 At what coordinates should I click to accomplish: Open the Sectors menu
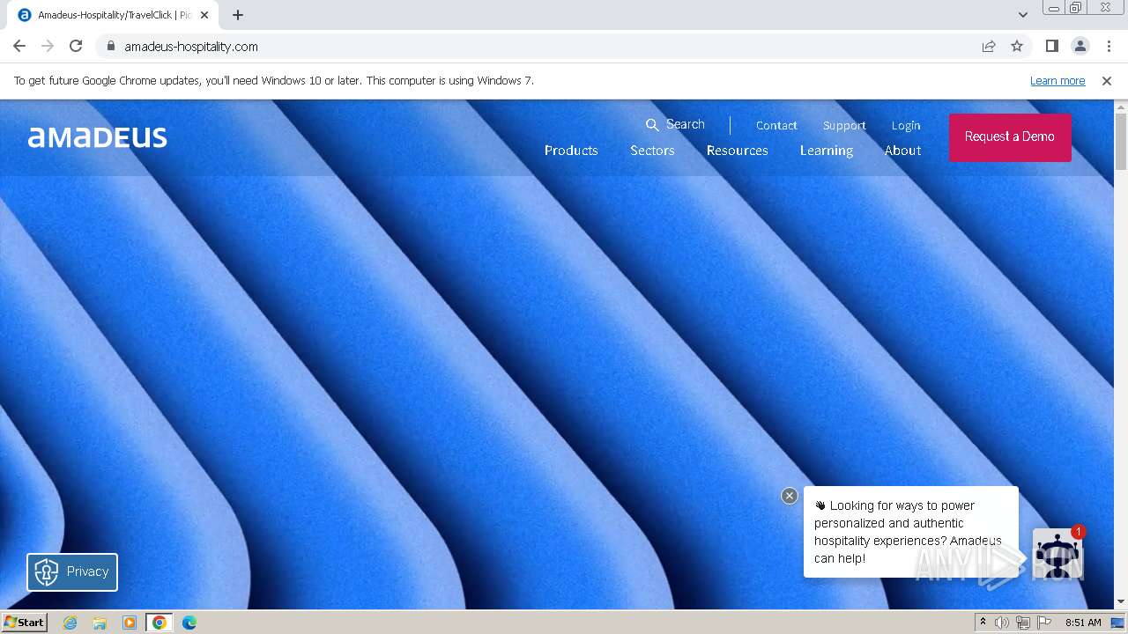(652, 151)
